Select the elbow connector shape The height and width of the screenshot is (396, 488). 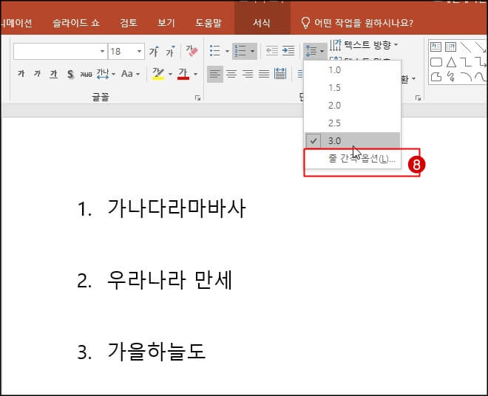tap(466, 62)
